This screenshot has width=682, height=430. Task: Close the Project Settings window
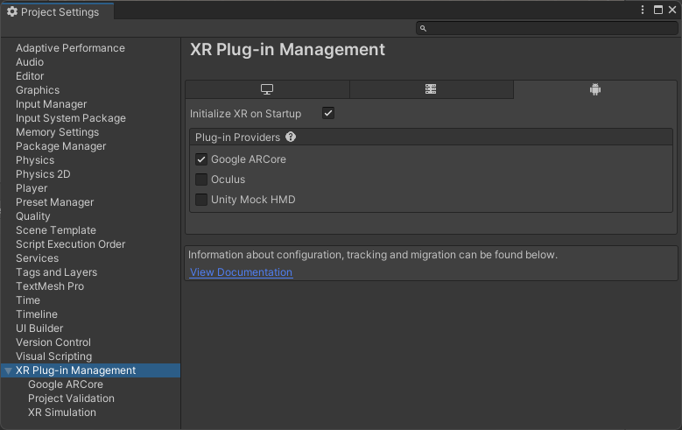(x=672, y=10)
